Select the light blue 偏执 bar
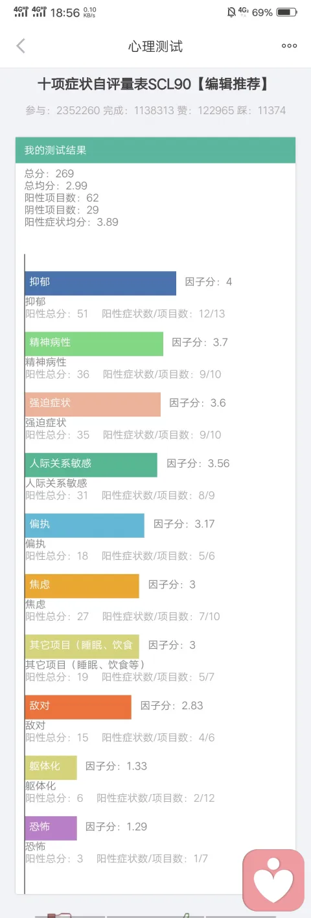Screen dimensions: 311x918 click(85, 525)
